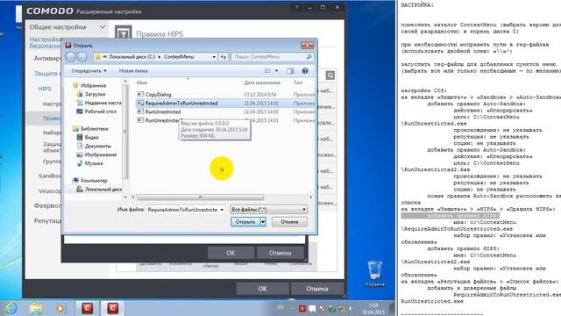561x316 pixels.
Task: Click the EN language indicator in tray
Action: [280, 307]
